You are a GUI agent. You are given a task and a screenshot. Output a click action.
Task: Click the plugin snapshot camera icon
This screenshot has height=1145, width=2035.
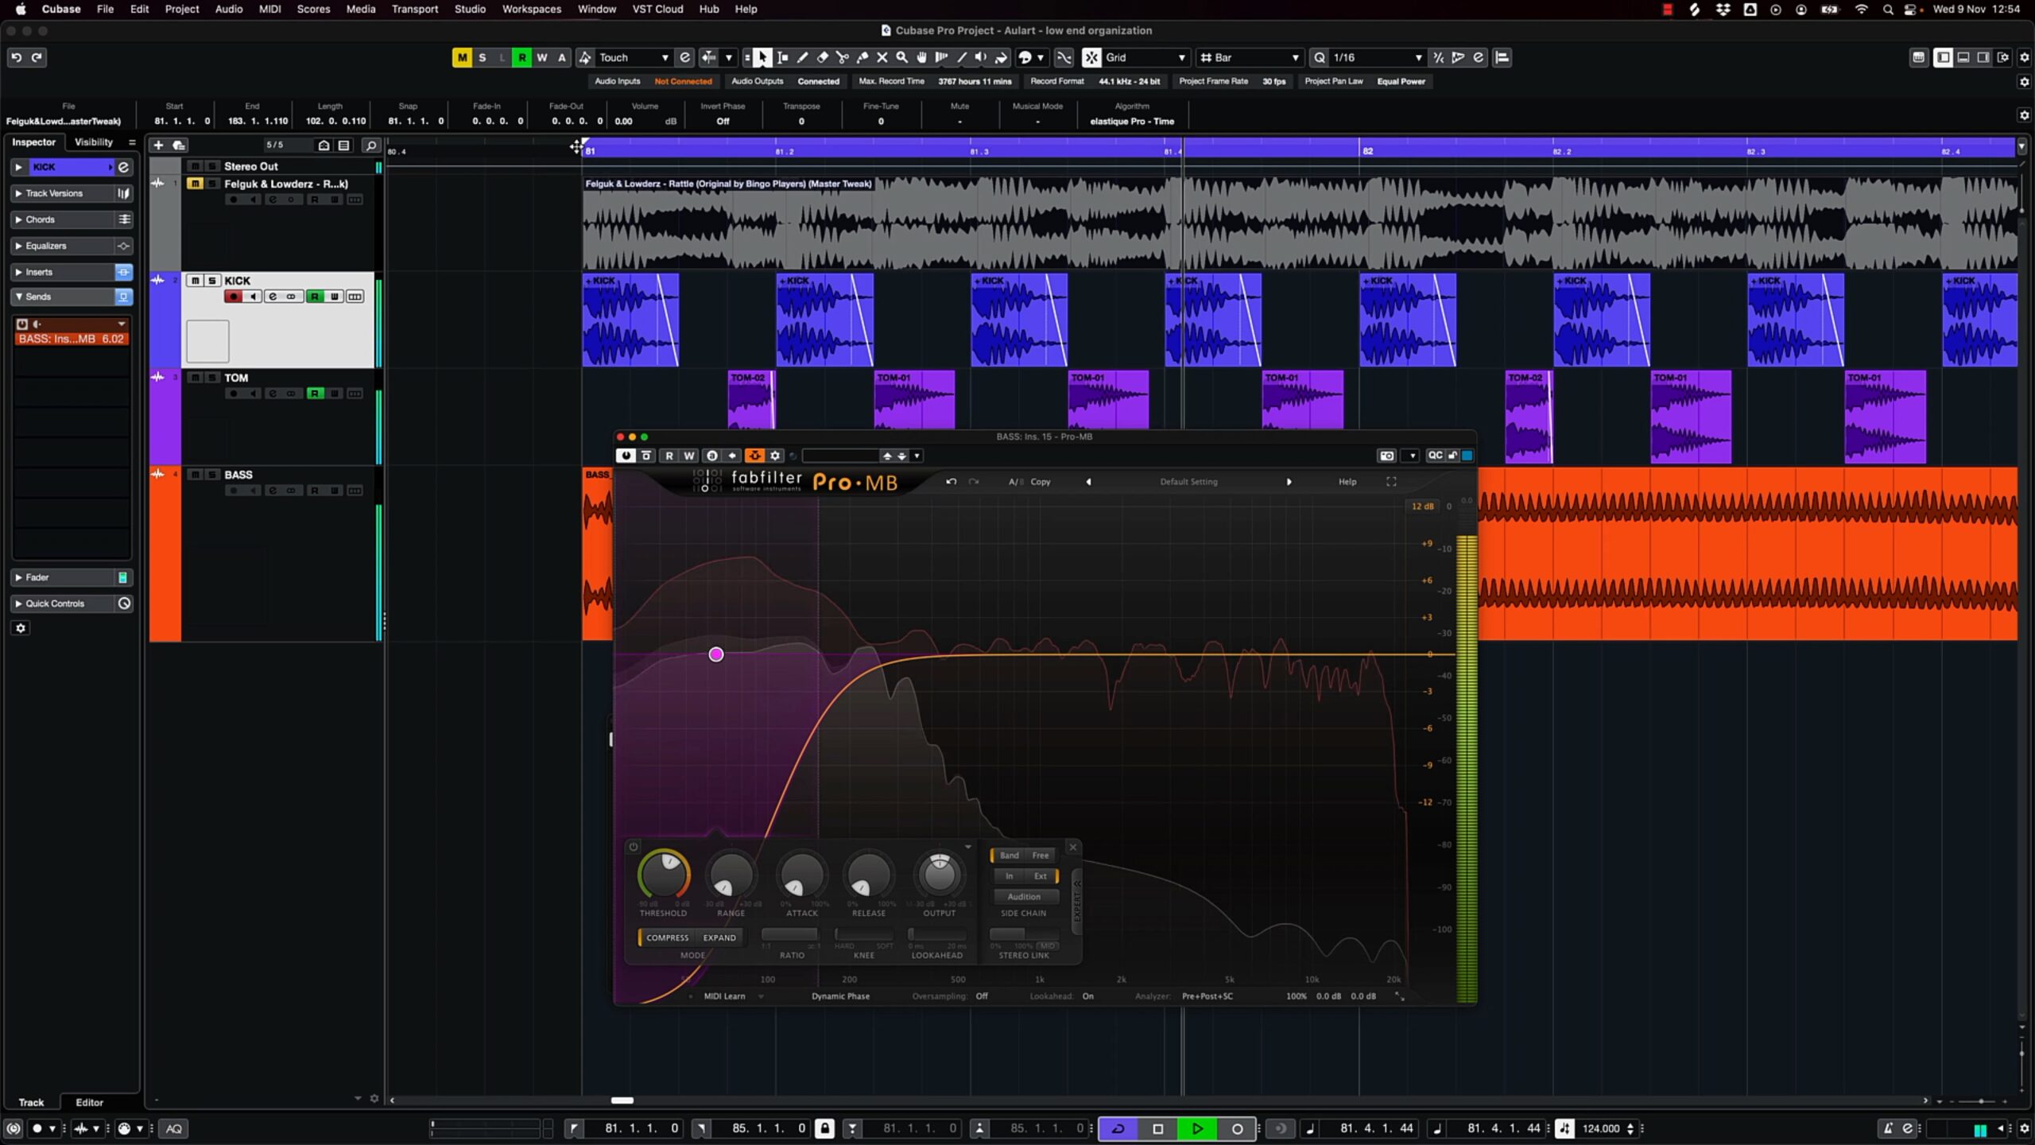1387,456
